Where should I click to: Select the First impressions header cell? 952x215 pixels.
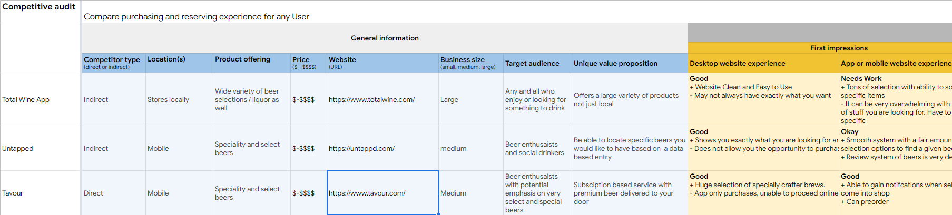[839, 48]
